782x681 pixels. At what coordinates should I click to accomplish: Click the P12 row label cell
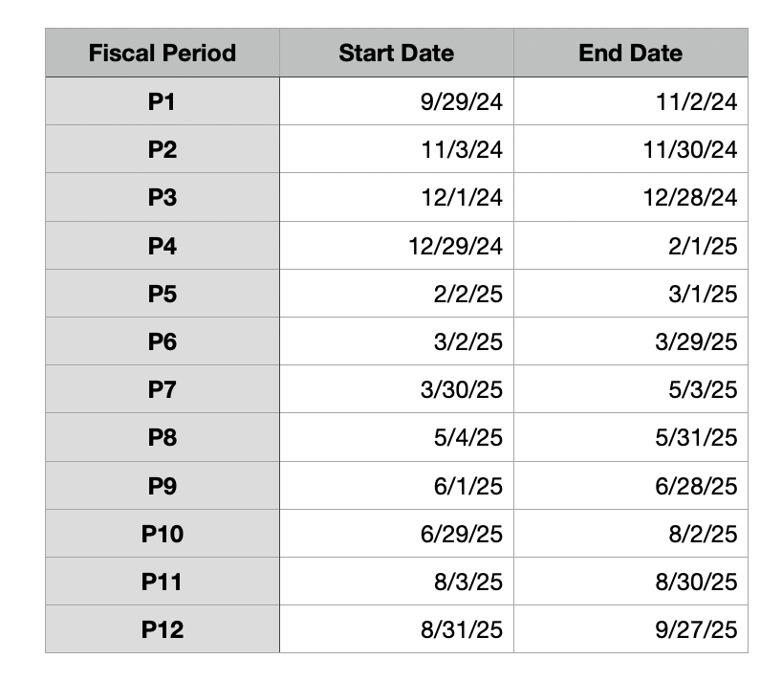point(163,629)
